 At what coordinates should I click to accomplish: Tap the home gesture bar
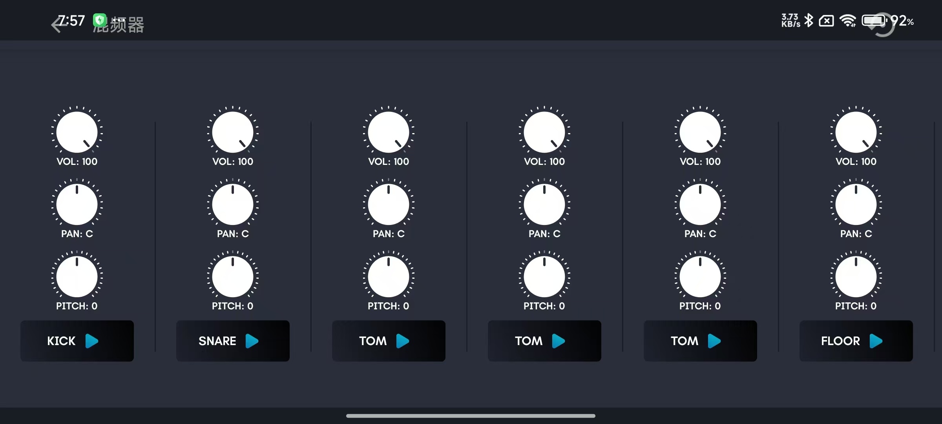tap(471, 416)
